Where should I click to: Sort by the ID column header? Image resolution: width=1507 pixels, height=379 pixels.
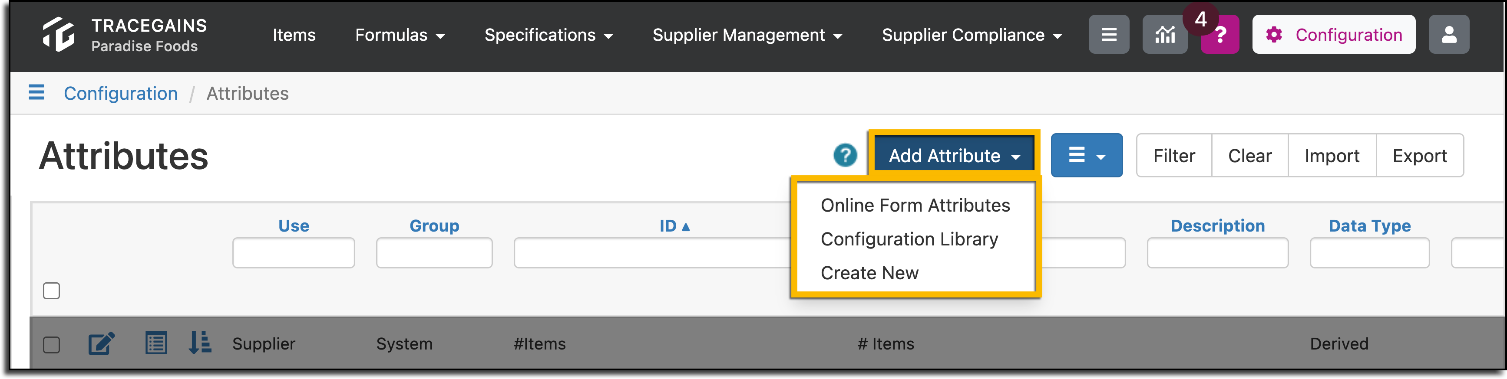(674, 226)
